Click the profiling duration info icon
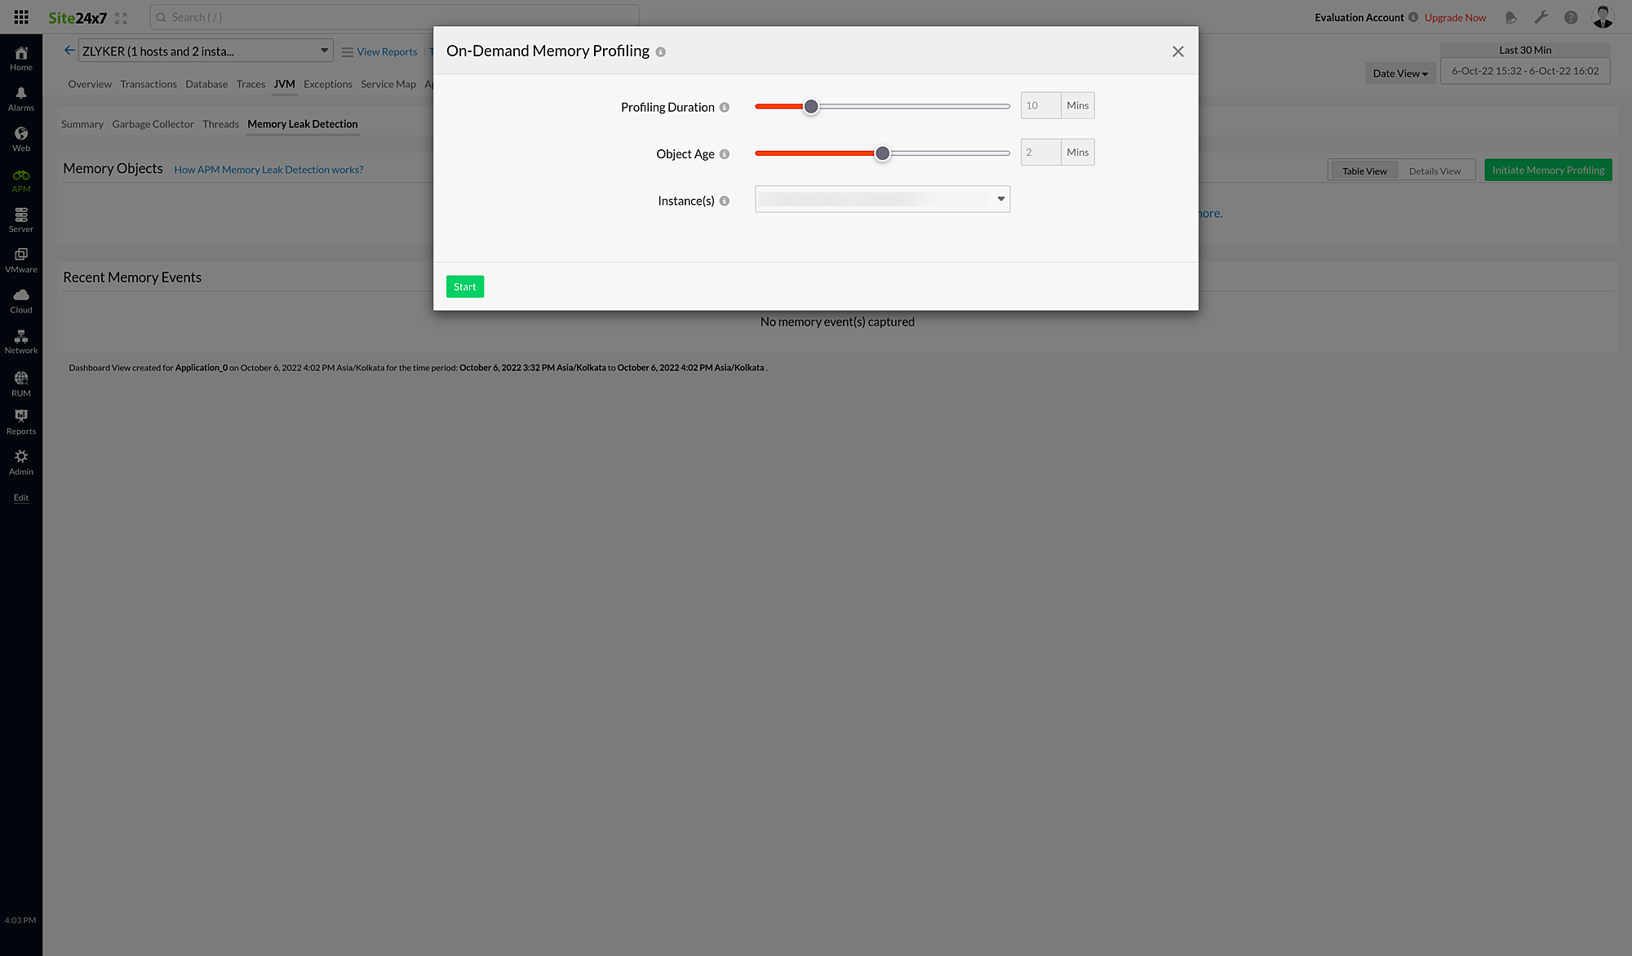This screenshot has width=1632, height=956. (724, 106)
